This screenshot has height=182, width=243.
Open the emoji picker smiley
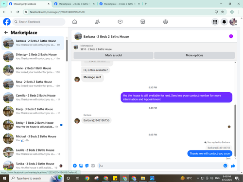click(x=225, y=165)
